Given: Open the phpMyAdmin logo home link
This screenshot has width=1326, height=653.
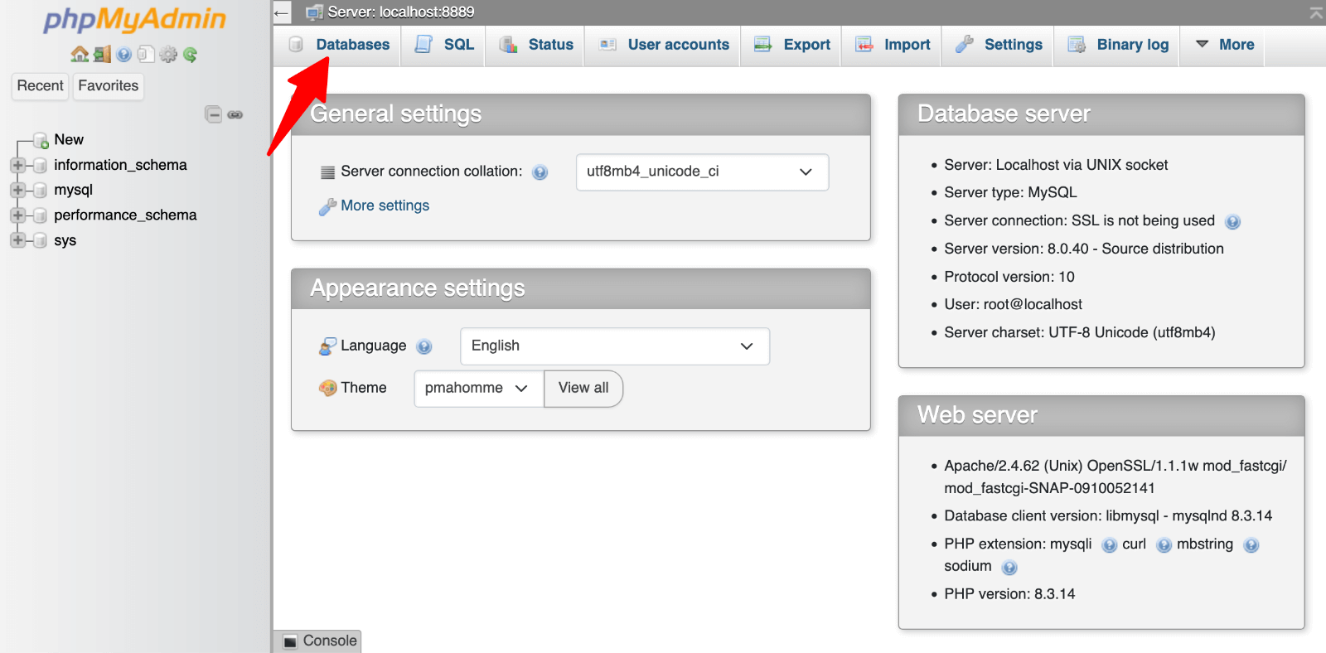Looking at the screenshot, I should (x=134, y=19).
